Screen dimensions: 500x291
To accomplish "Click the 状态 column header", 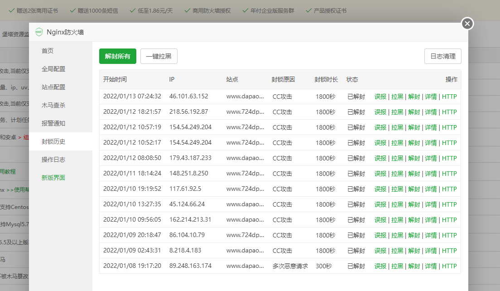I will [352, 79].
